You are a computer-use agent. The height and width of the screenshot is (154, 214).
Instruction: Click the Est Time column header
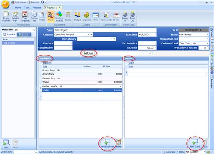[92, 67]
